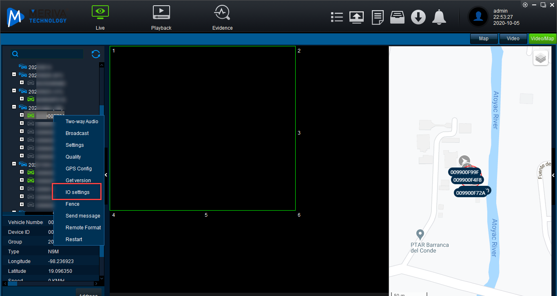Open the Evidence module icon
Viewport: 557px width, 296px height.
[222, 13]
